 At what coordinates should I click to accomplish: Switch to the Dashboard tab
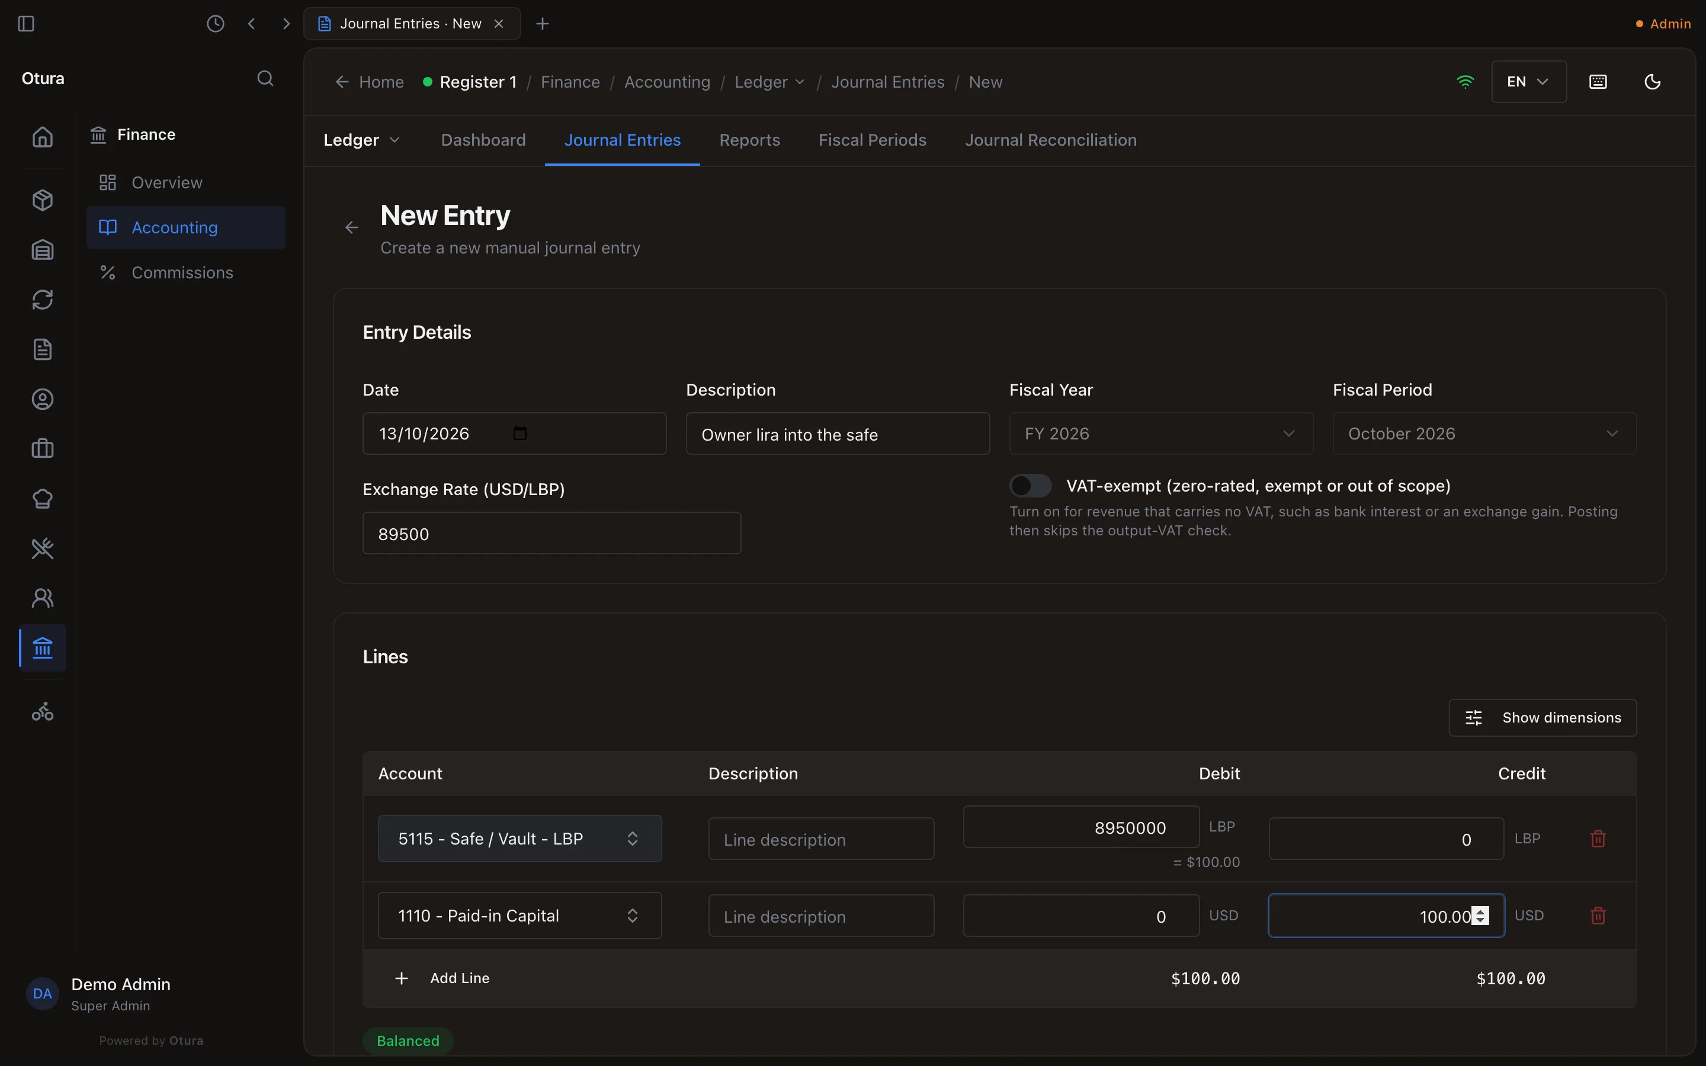[483, 140]
